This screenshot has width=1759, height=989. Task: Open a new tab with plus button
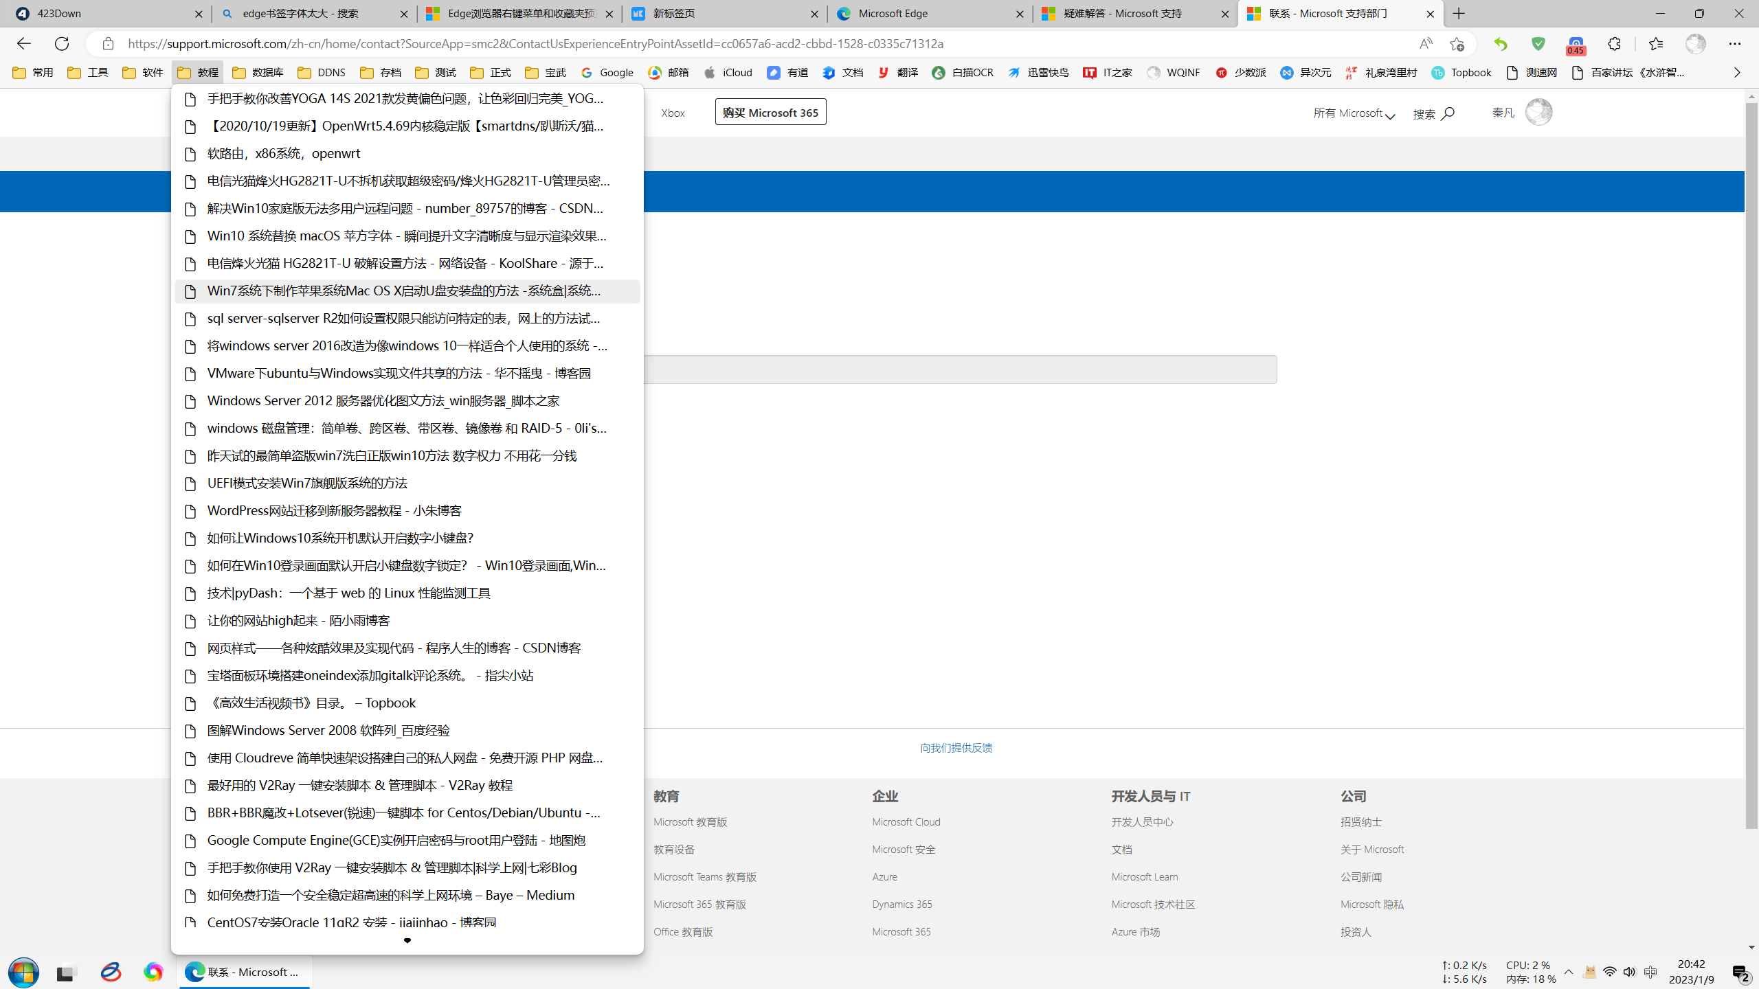click(1459, 14)
